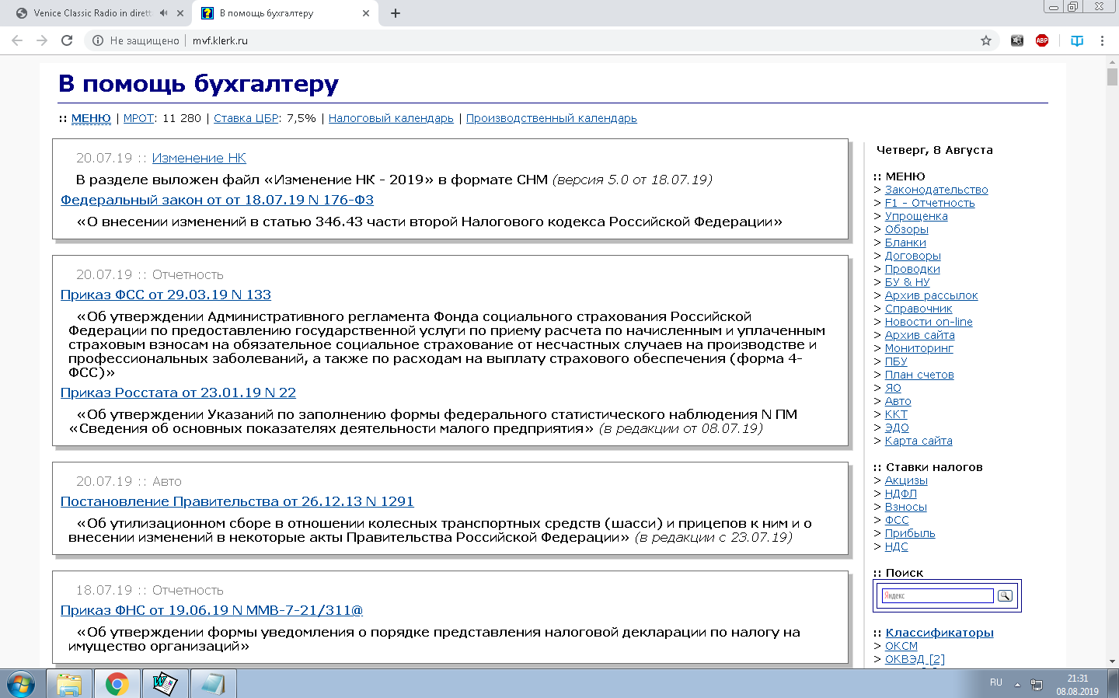1119x698 pixels.
Task: Click the browser back arrow
Action: point(17,40)
